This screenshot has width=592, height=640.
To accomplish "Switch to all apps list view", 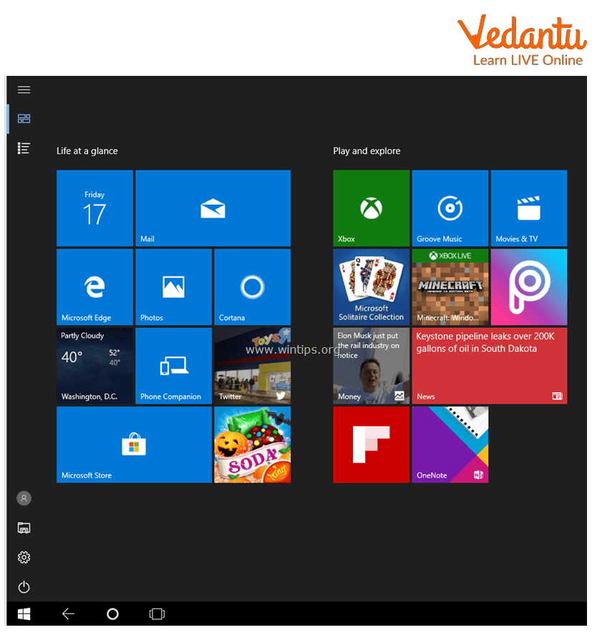I will coord(24,148).
